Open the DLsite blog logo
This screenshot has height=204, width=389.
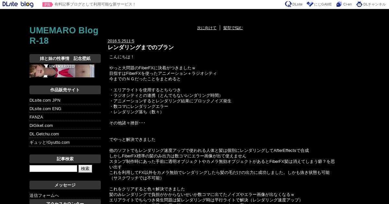pyautogui.click(x=18, y=4)
